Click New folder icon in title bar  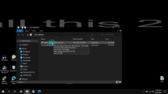[x=25, y=27]
